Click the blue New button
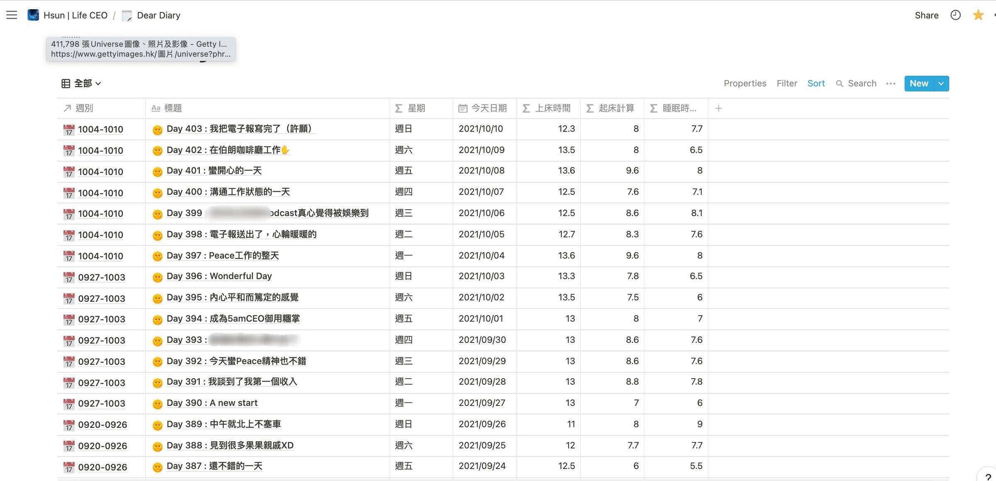The height and width of the screenshot is (481, 996). point(919,83)
